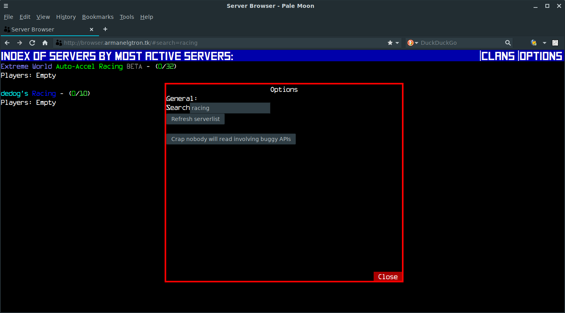Expand the toolbar extension dropdown arrow
This screenshot has width=565, height=313.
click(x=545, y=43)
